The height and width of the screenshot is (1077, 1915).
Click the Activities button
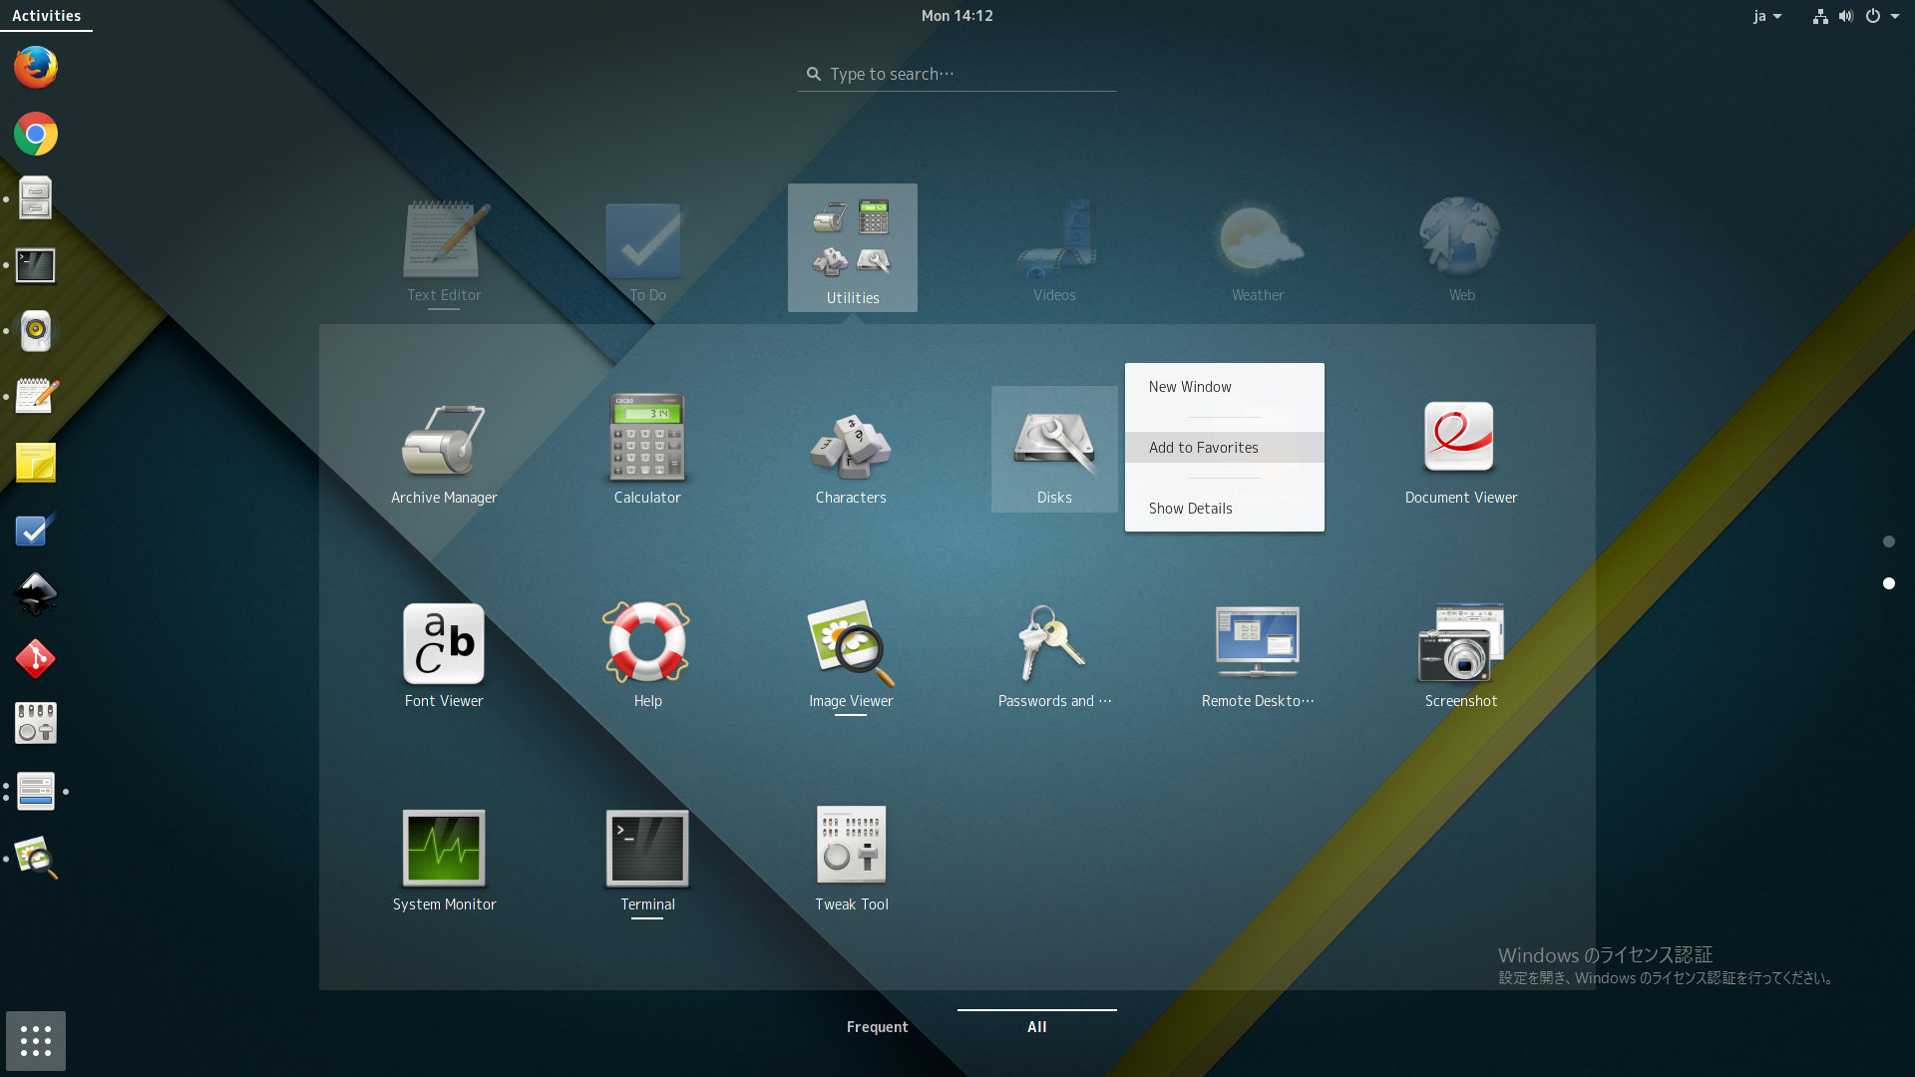[x=46, y=16]
